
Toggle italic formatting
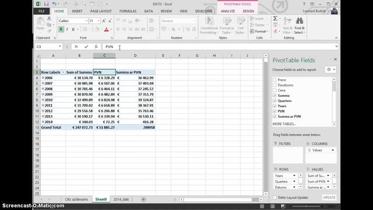click(x=67, y=29)
